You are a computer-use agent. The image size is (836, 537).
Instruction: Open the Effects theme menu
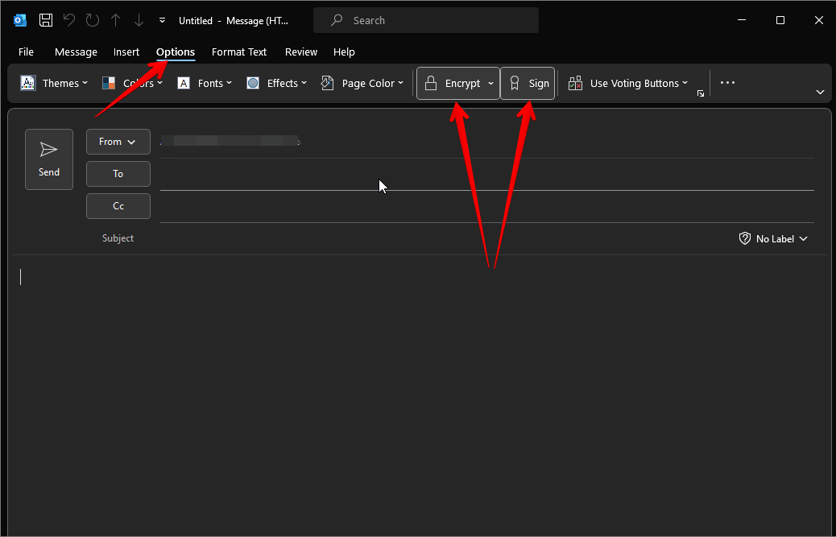click(276, 84)
